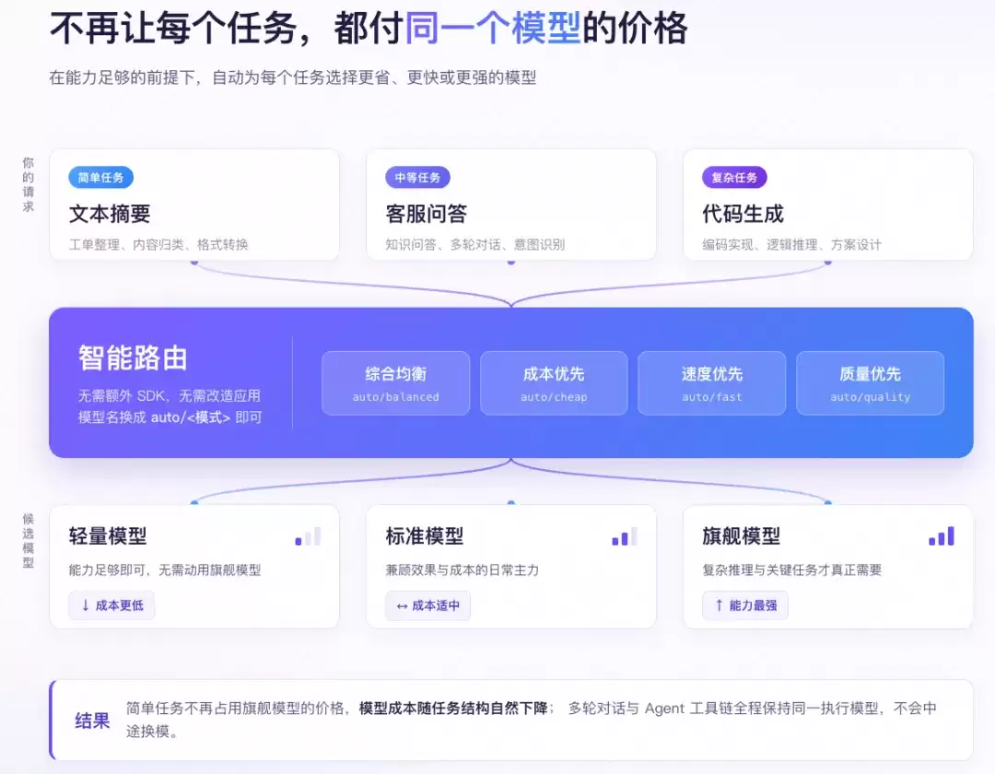
Task: Click the 智能路由 heading
Action: 134,358
